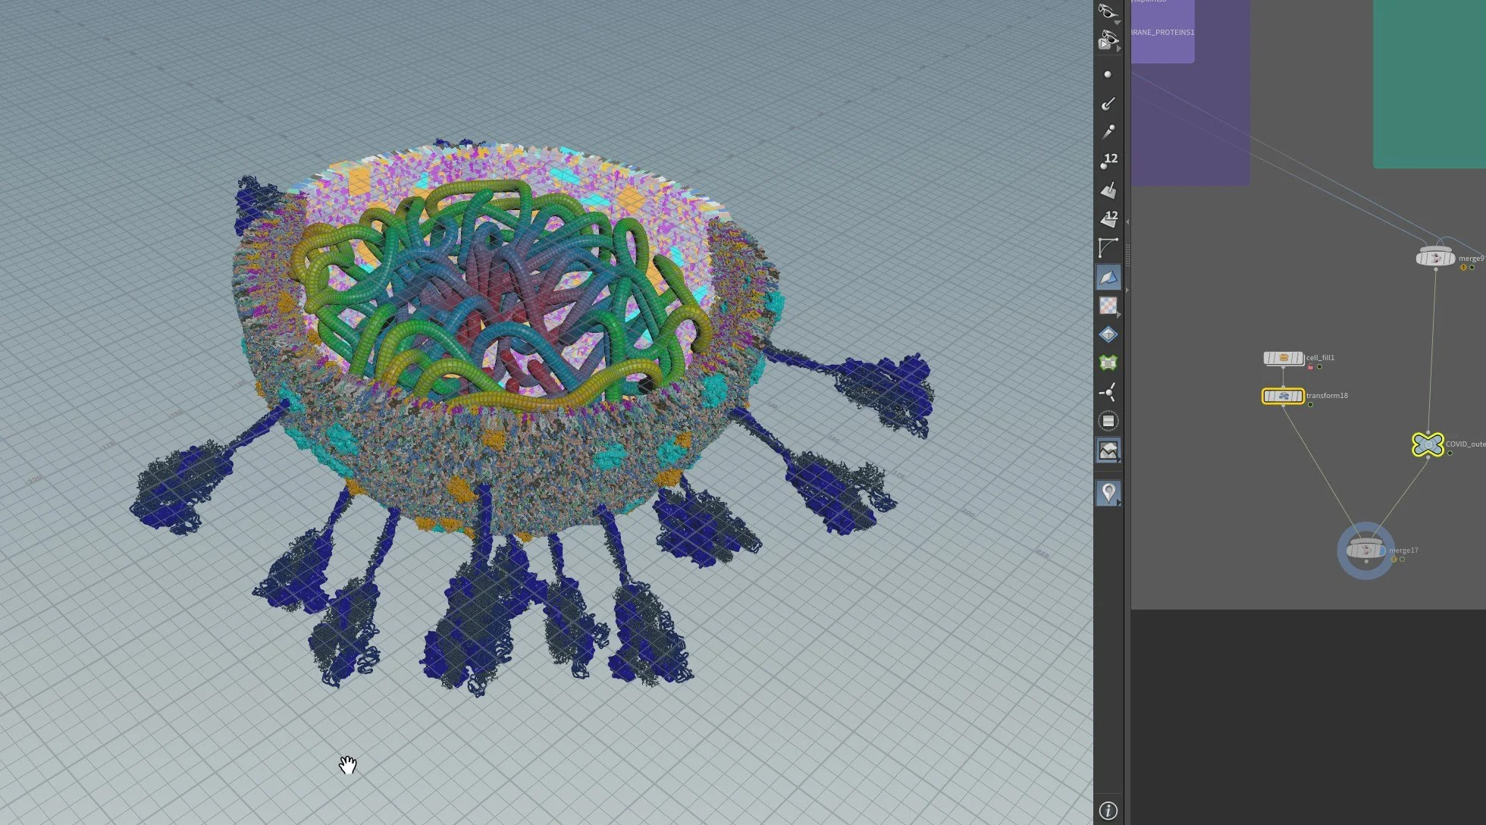The image size is (1486, 825).
Task: Select the cell_fill1 node
Action: point(1284,358)
